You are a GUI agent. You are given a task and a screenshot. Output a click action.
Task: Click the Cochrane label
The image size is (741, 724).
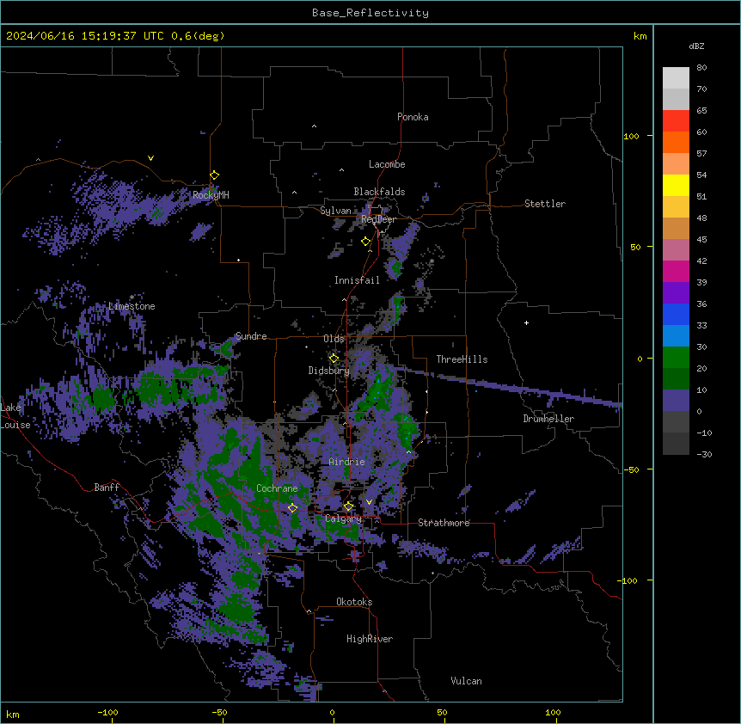tap(277, 488)
